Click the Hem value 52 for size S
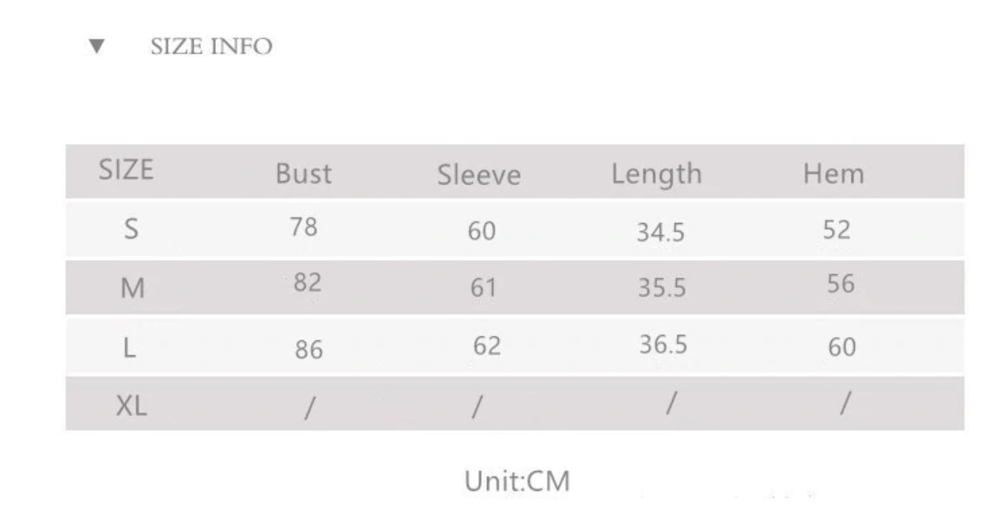The image size is (1003, 516). click(837, 230)
